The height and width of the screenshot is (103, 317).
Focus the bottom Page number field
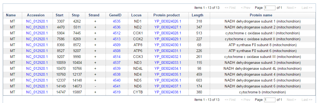click(x=270, y=100)
